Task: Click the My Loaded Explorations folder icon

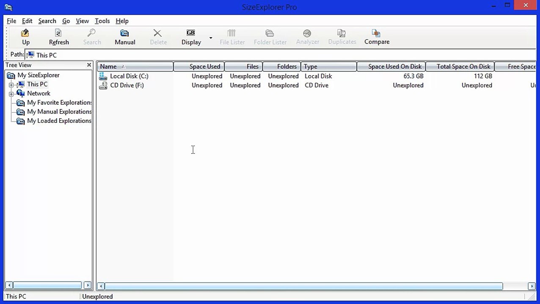Action: 21,121
